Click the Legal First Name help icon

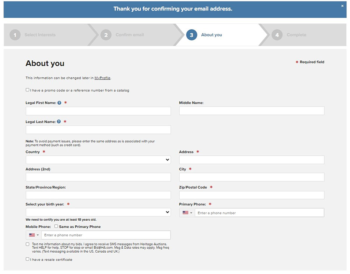[x=59, y=103]
